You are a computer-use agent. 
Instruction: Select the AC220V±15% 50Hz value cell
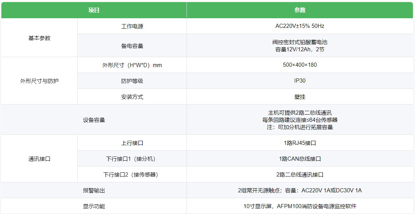[300, 26]
